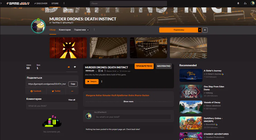Image resolution: width=256 pixels, height=140 pixels.
Task: Open the red corridor screenshot thumbnail
Action: [68, 48]
